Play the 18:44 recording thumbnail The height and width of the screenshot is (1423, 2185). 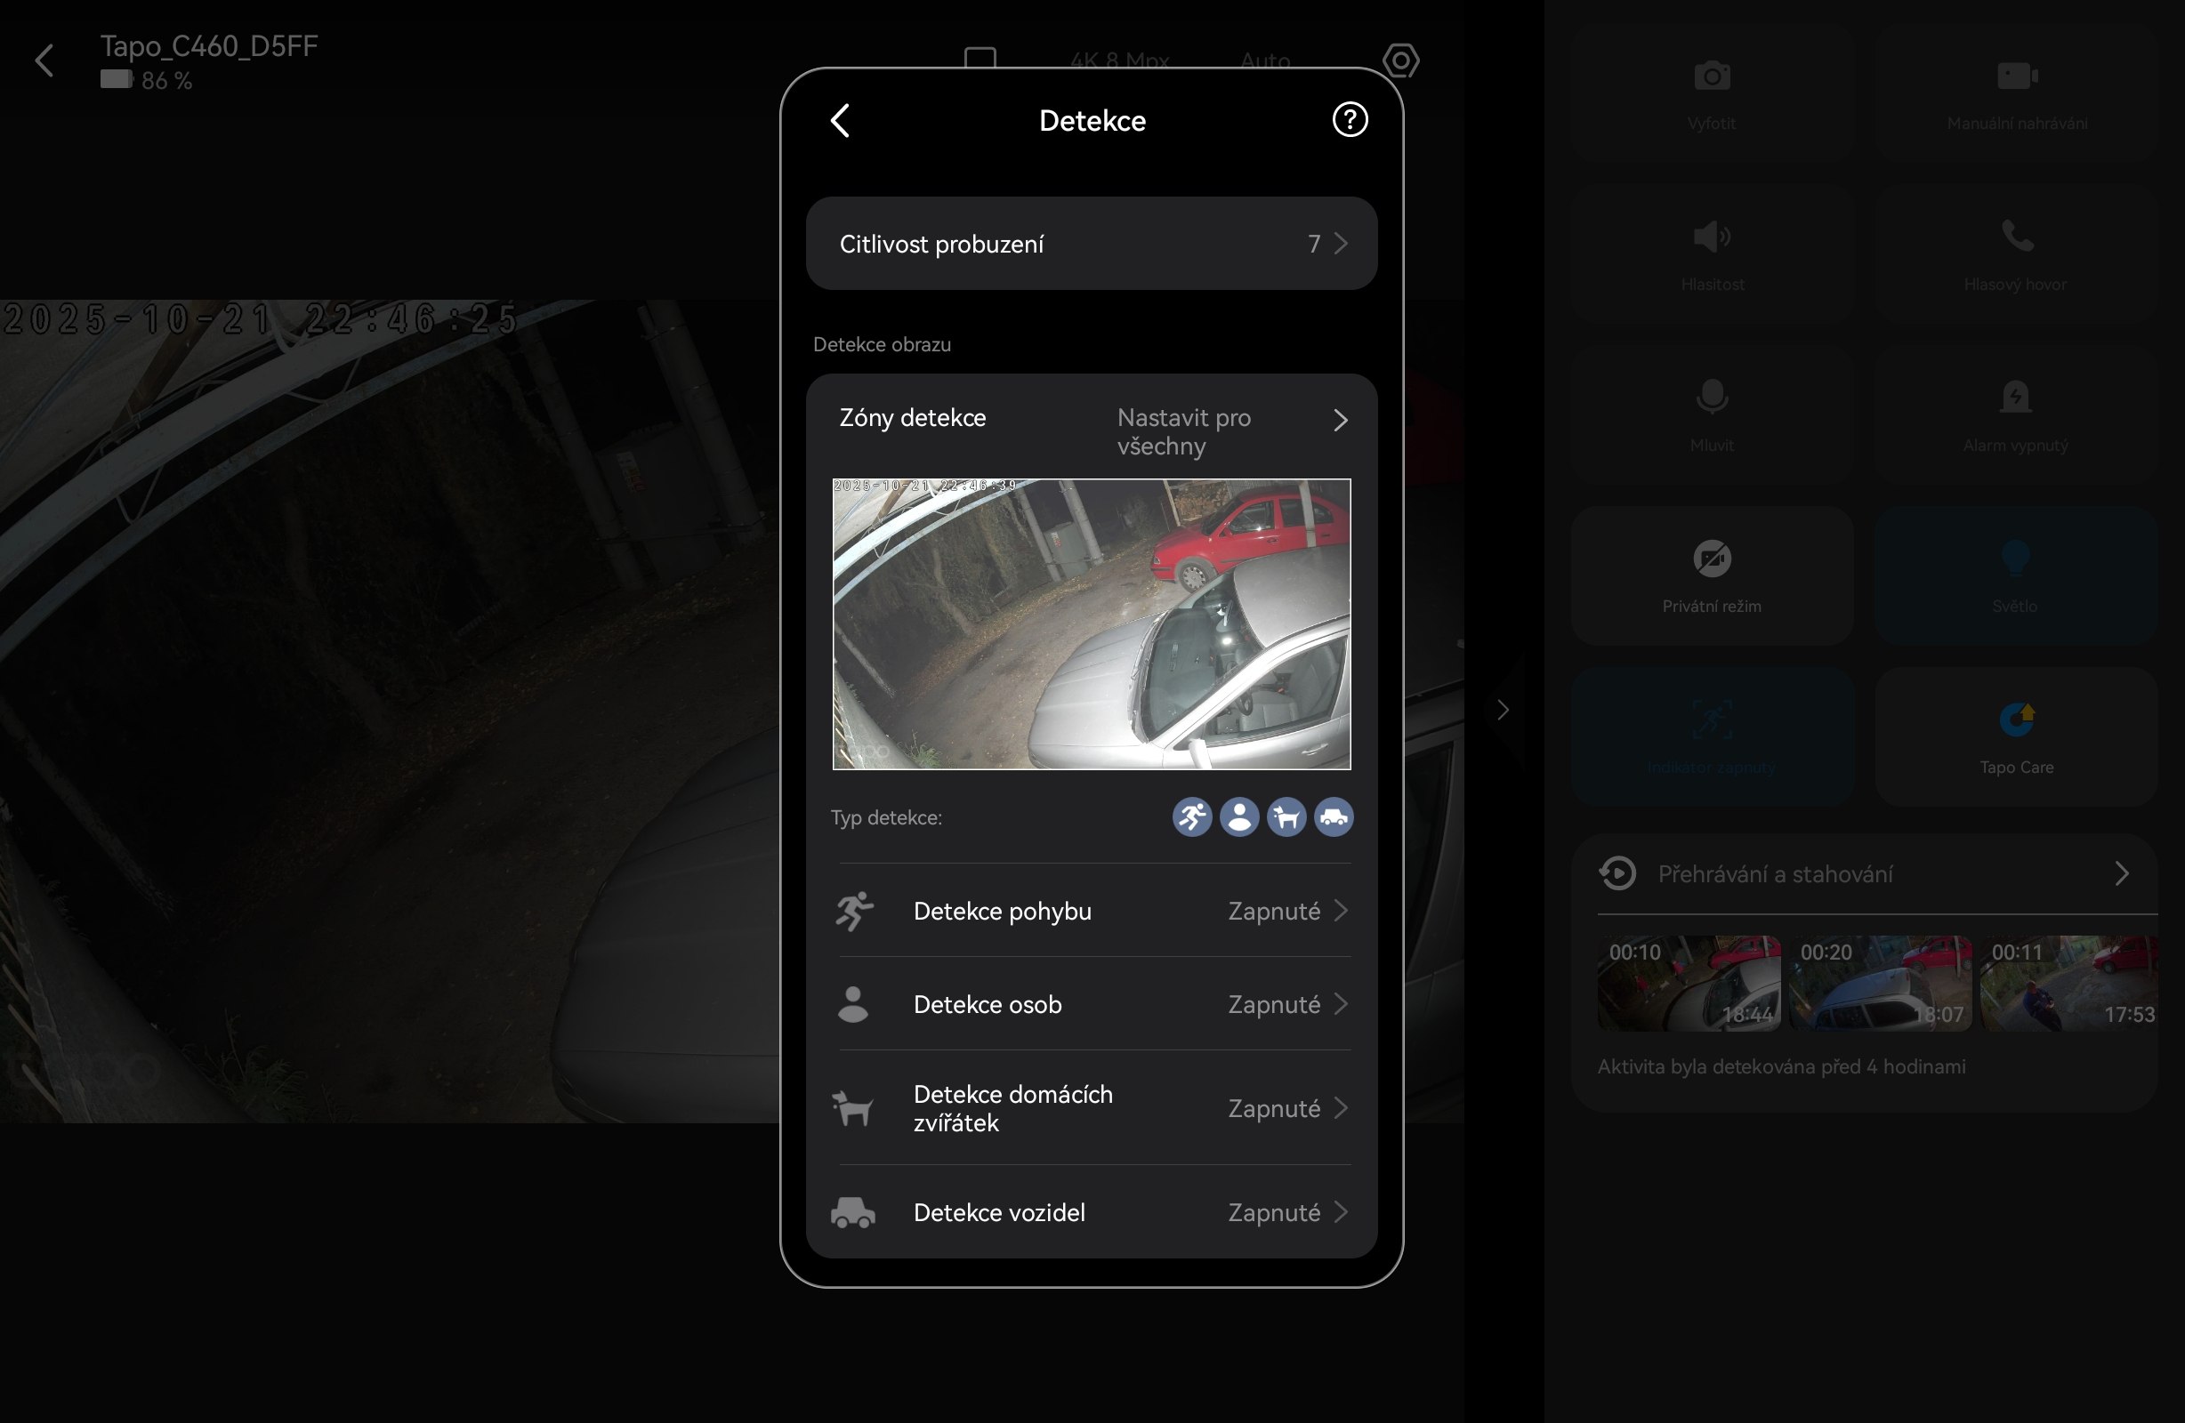[1689, 984]
